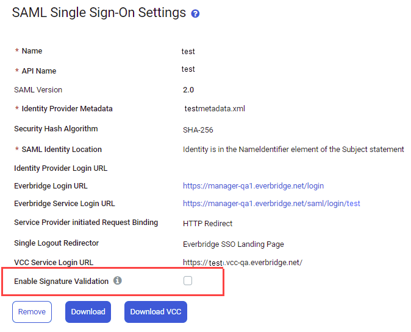This screenshot has height=332, width=411.
Task: Click the Remove button
Action: [x=32, y=312]
